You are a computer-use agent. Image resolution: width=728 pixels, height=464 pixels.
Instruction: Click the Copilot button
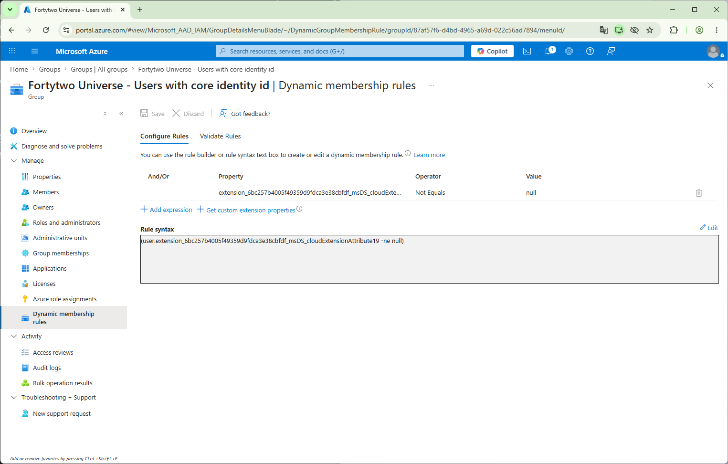point(492,51)
